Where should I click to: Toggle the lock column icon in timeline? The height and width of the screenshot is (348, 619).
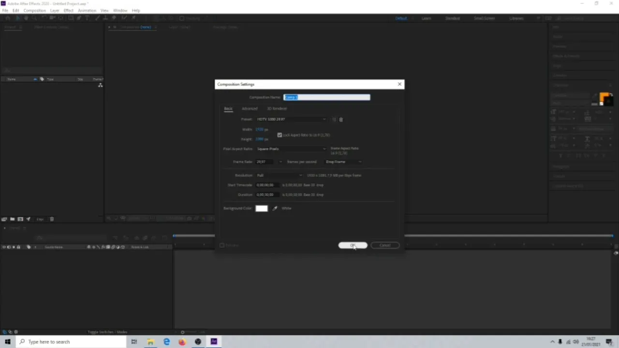pos(18,247)
